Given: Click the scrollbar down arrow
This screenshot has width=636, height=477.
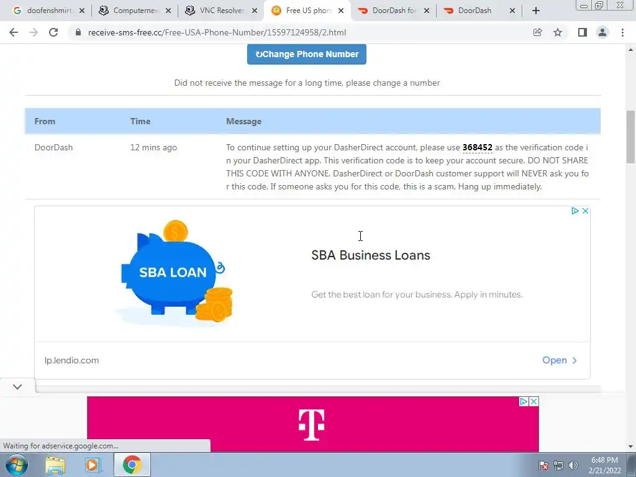Looking at the screenshot, I should point(631,447).
